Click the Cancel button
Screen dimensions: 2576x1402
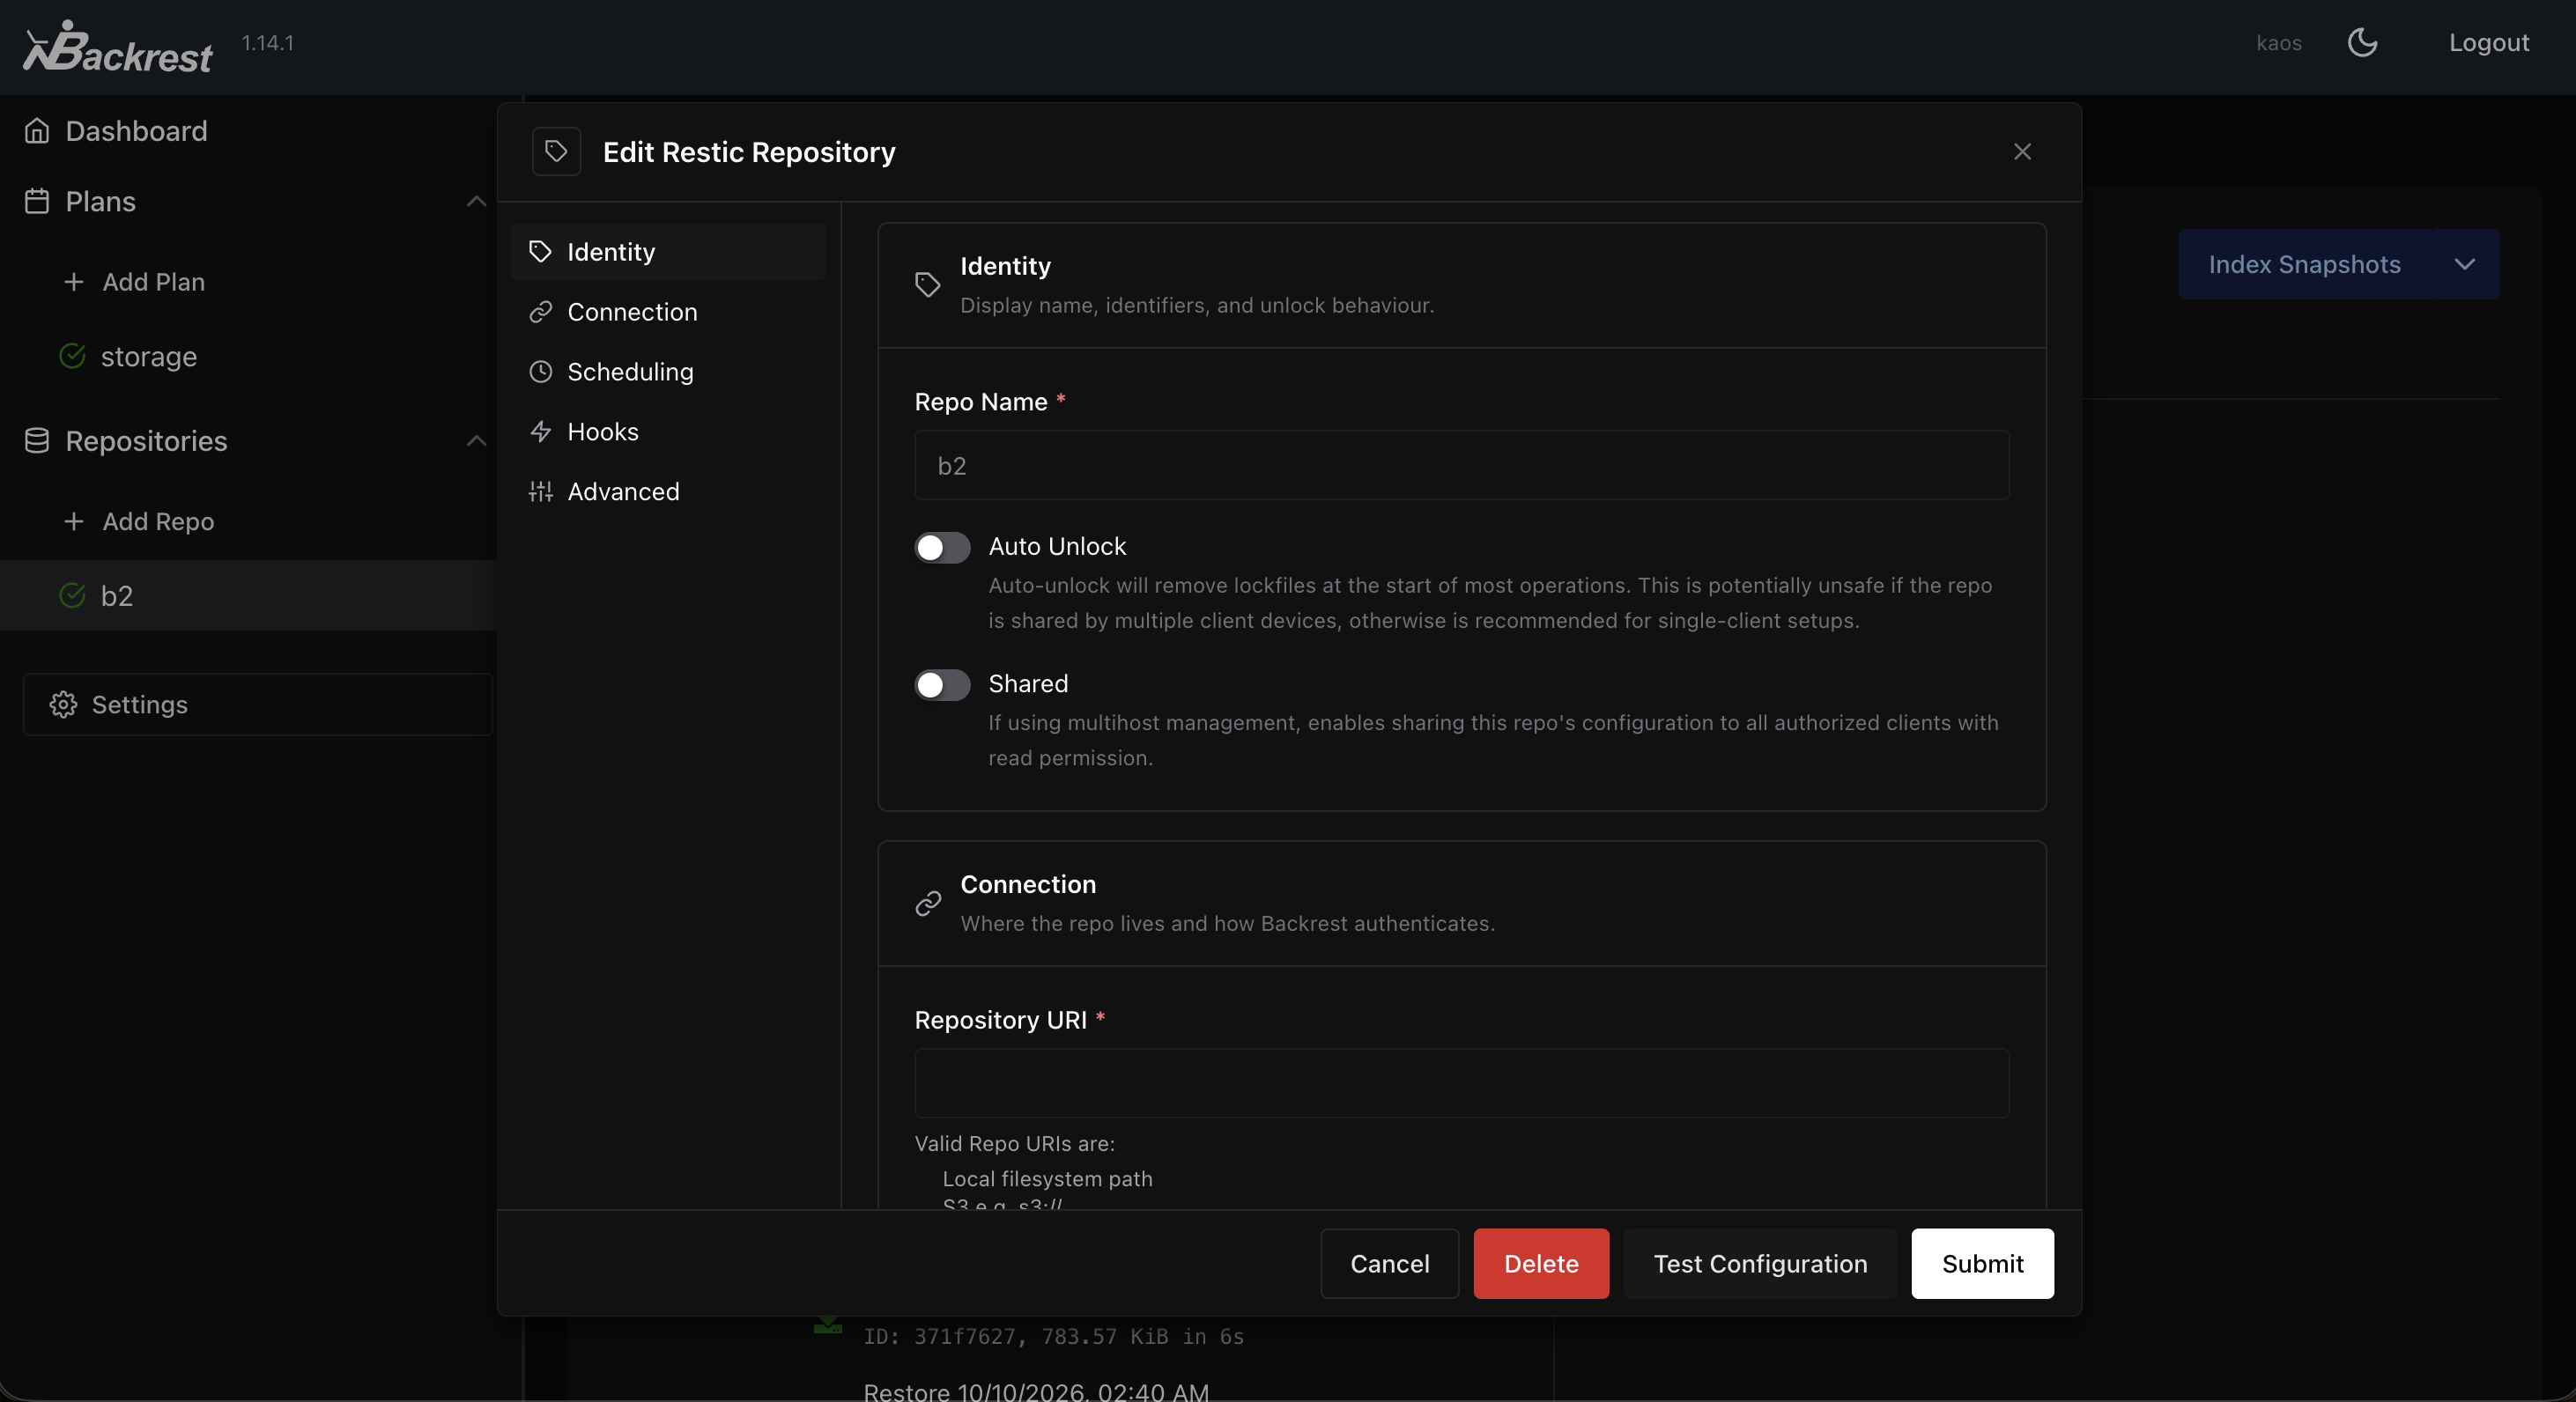point(1389,1264)
